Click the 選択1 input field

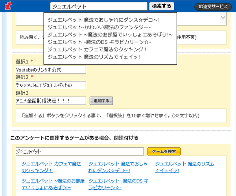[x=51, y=70]
